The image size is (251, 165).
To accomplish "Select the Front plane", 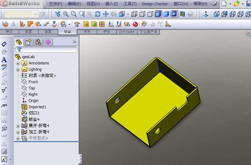I will [30, 82].
